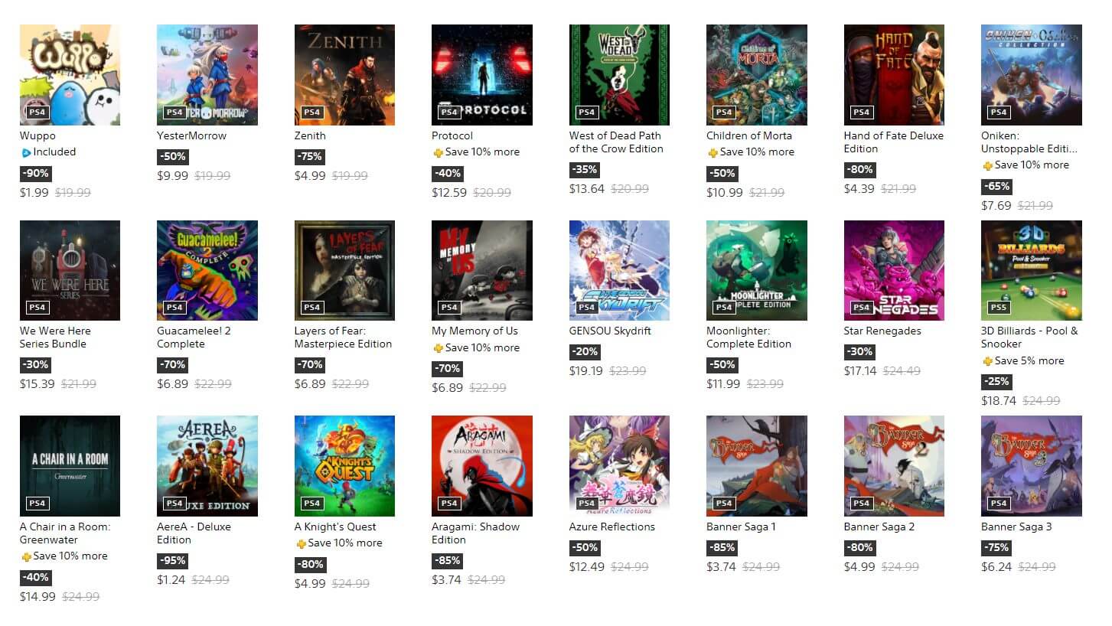Select the Star Renegades cover image
This screenshot has height=626, width=1112.
pyautogui.click(x=894, y=270)
